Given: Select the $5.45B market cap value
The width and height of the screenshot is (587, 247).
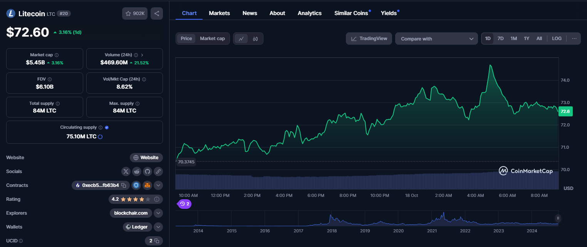Looking at the screenshot, I should [35, 62].
